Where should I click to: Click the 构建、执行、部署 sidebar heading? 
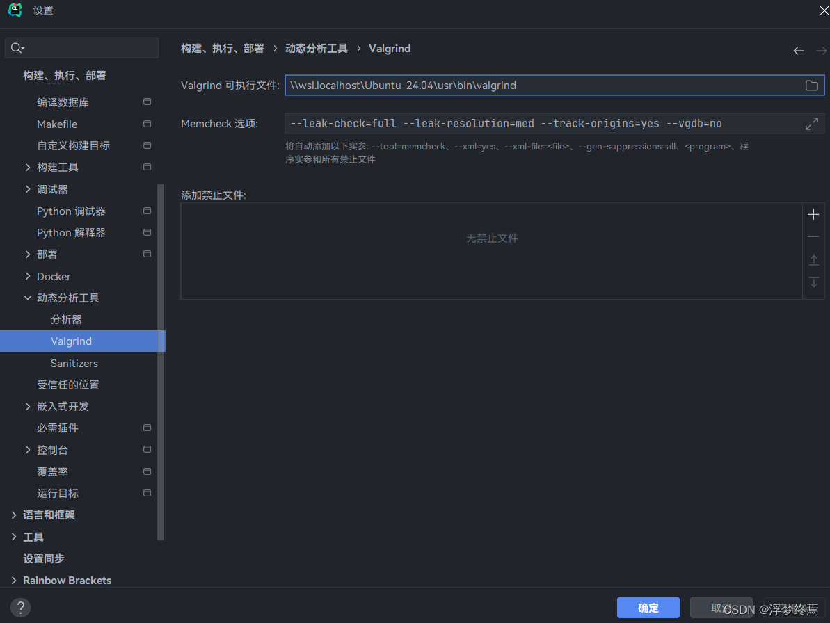point(65,76)
